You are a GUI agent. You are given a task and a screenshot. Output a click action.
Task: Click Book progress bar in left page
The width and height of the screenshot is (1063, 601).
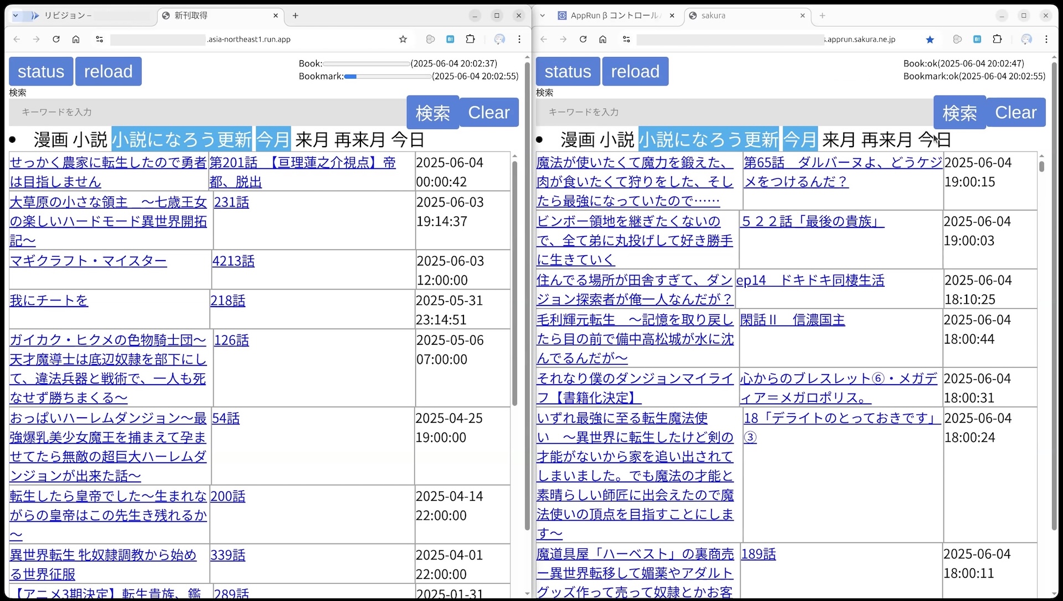coord(367,64)
